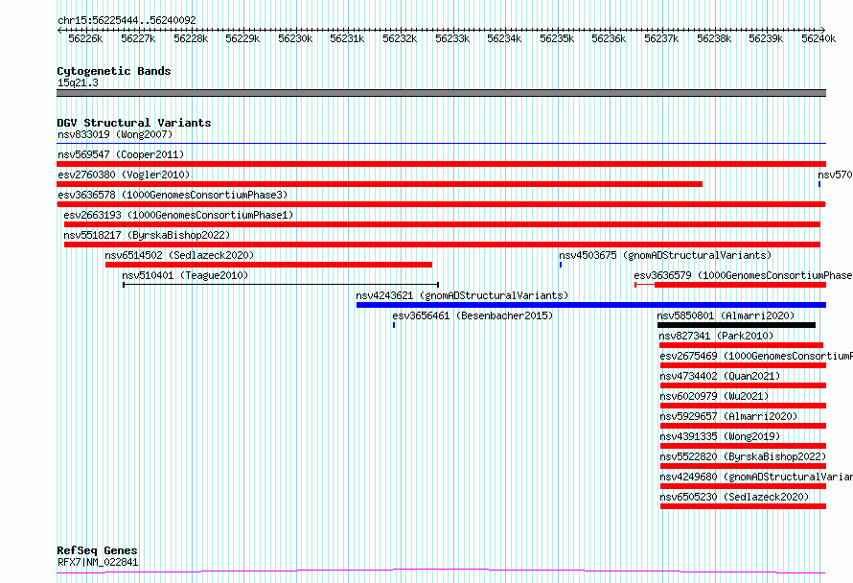Open the first esv3636579 1000GenomesConsortiumPhase label
This screenshot has width=853, height=583.
(743, 275)
